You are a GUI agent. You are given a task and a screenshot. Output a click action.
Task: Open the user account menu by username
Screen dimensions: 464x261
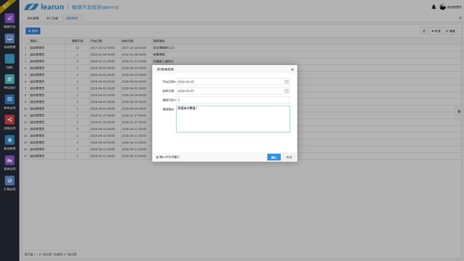(x=454, y=7)
